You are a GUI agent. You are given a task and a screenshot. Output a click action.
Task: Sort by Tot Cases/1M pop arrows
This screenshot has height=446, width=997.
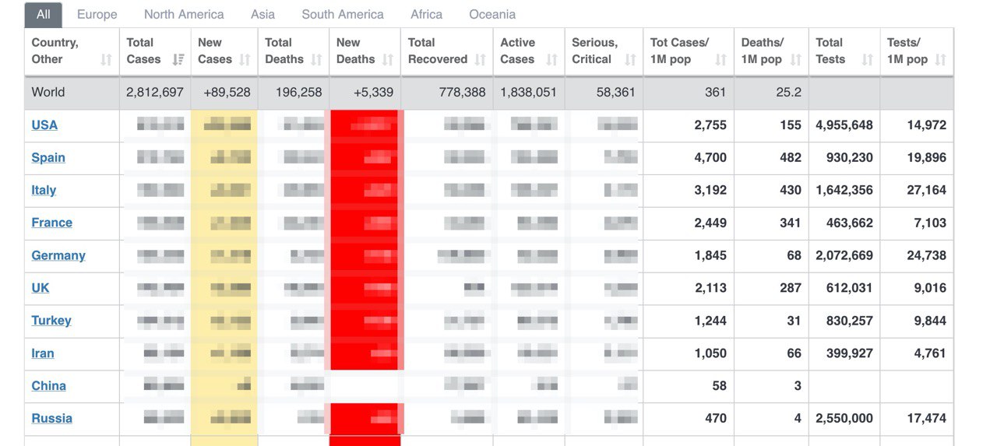coord(721,60)
